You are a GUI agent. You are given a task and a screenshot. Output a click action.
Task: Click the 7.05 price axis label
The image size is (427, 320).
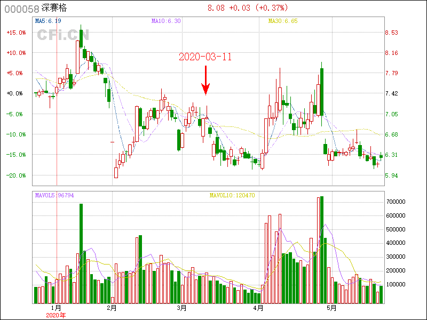click(391, 114)
